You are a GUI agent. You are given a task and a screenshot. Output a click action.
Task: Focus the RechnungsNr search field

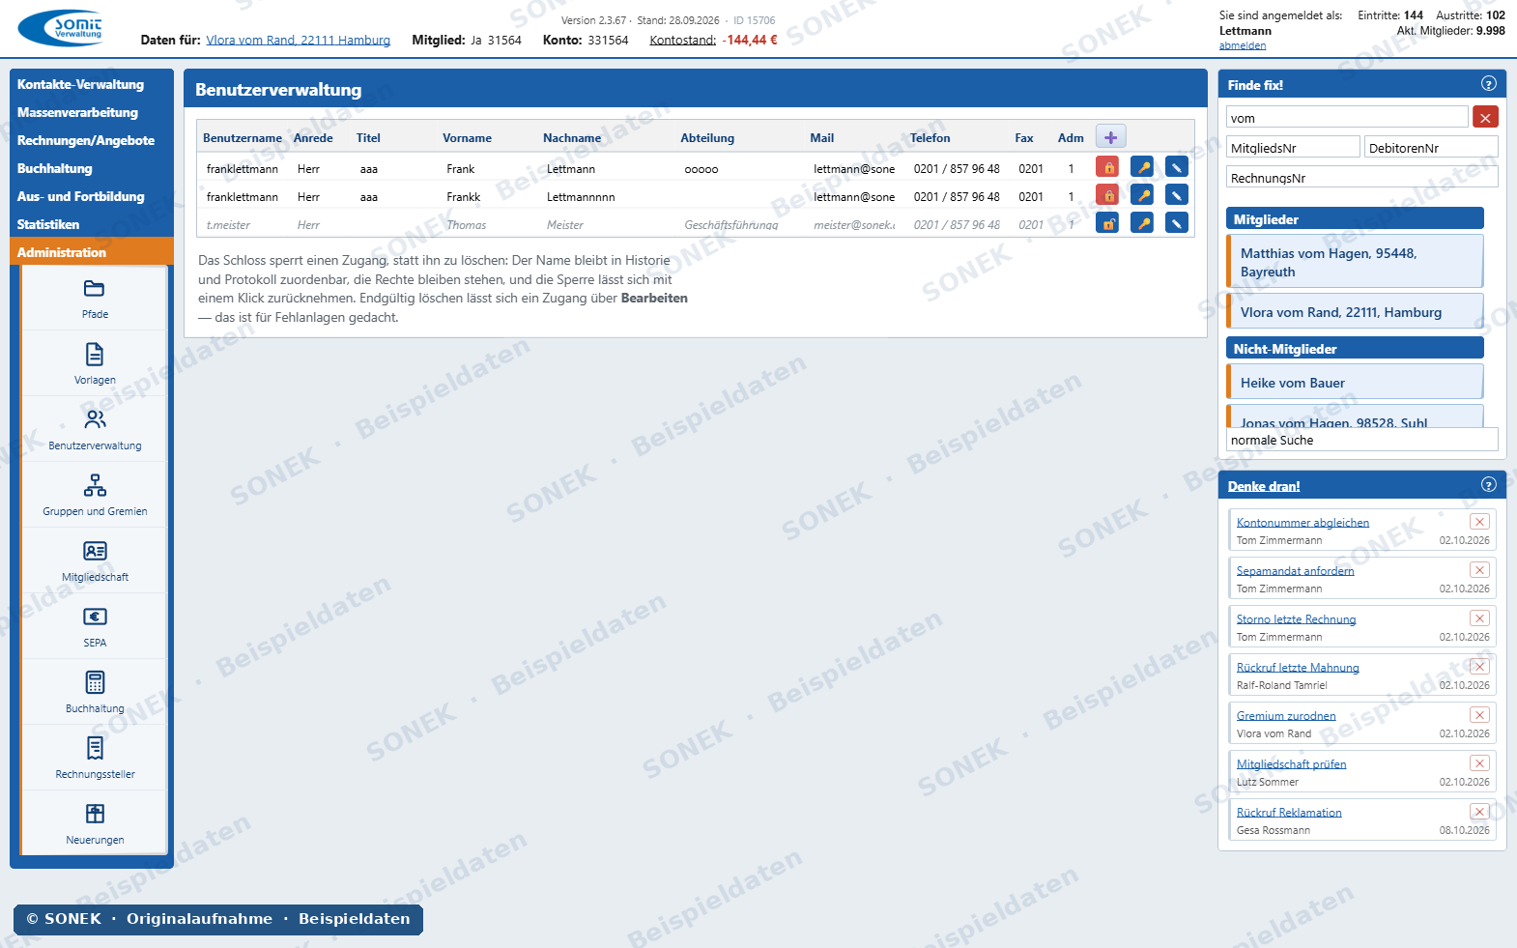(1362, 178)
